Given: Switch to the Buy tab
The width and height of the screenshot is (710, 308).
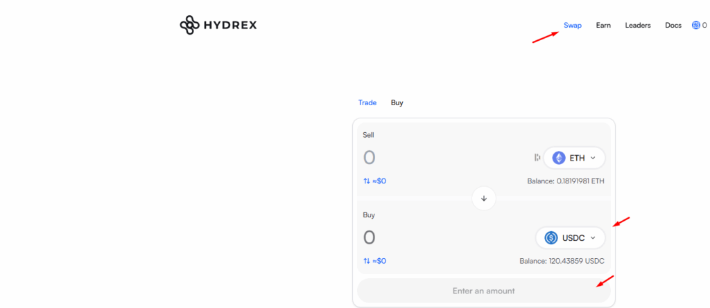Looking at the screenshot, I should tap(397, 102).
